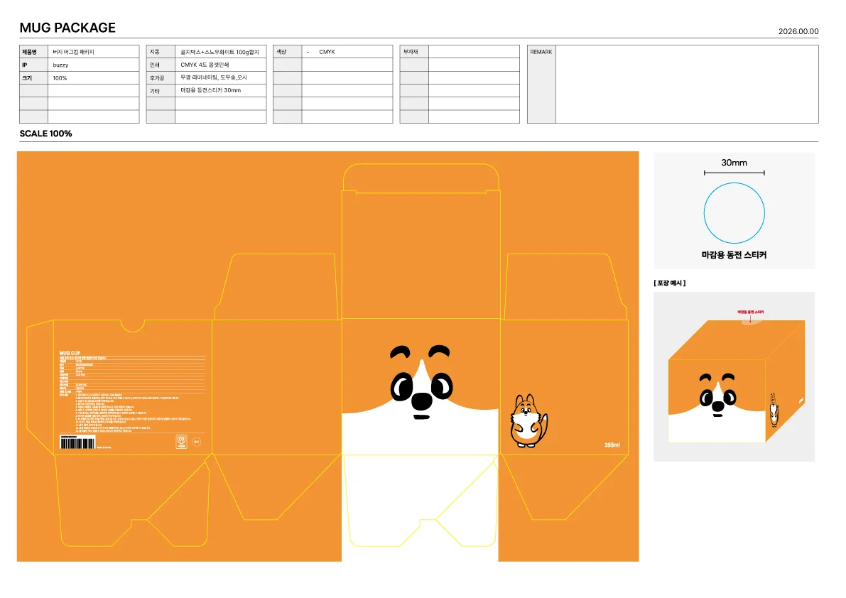Click the "후가공" label cell

coord(161,77)
